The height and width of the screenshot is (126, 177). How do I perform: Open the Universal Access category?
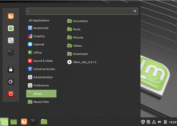pyautogui.click(x=41, y=69)
